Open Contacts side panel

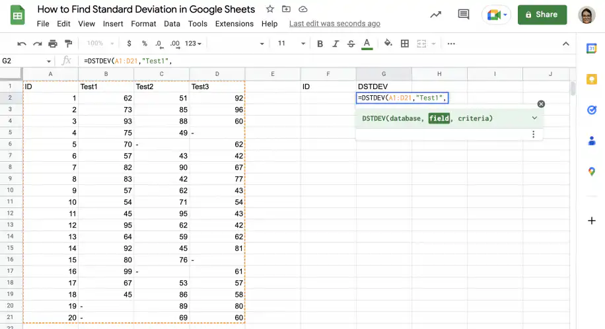tap(592, 141)
